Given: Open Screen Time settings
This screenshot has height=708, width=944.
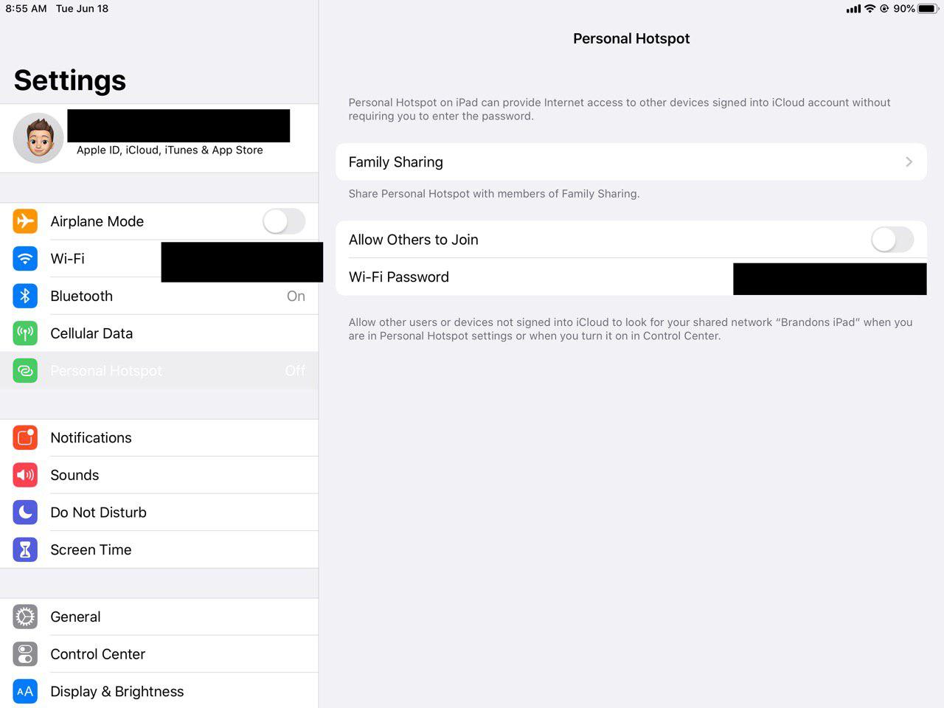Looking at the screenshot, I should pos(159,549).
